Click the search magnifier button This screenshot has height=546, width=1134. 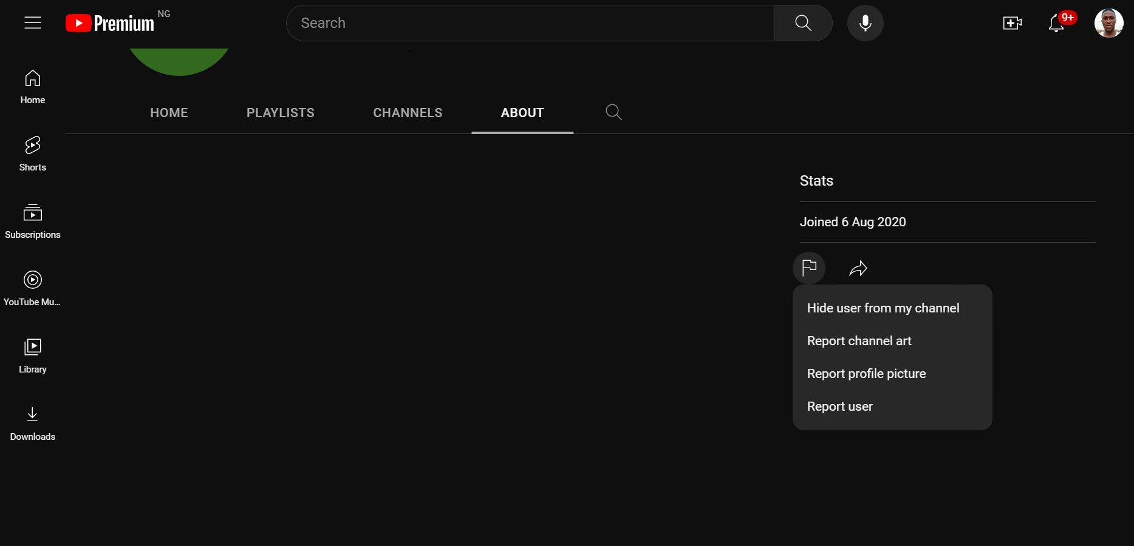803,23
